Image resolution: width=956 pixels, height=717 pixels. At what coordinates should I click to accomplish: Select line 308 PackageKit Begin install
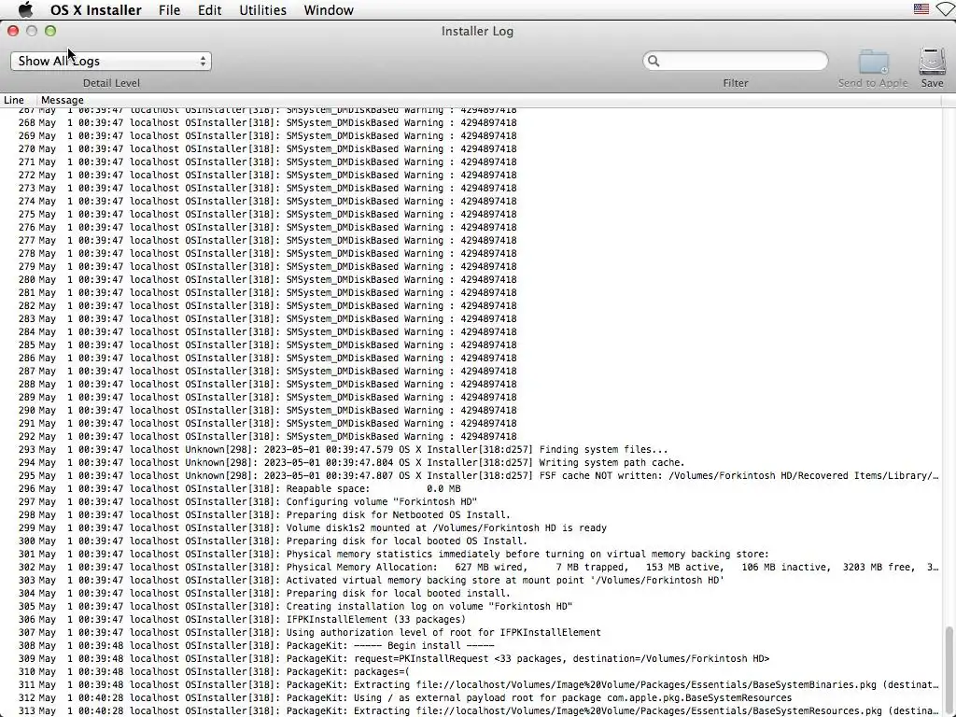471,646
